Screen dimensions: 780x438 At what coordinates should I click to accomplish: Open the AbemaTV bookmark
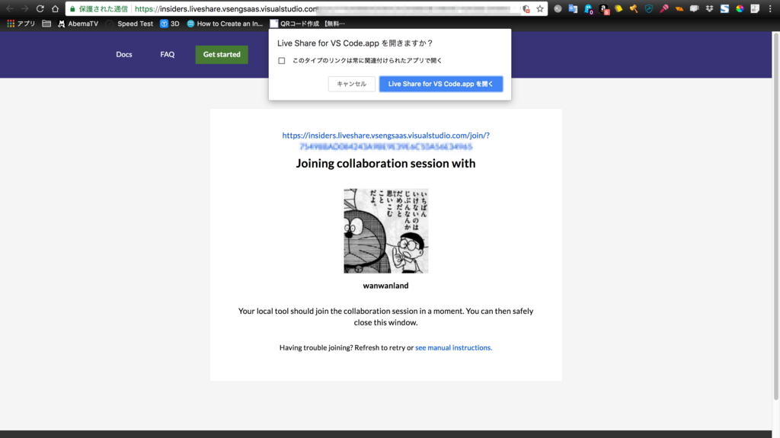pos(78,24)
